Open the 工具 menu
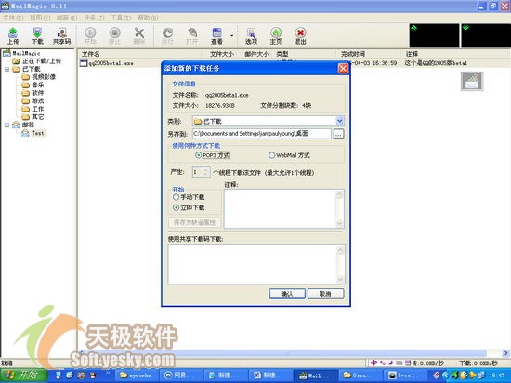This screenshot has width=511, height=383. click(x=121, y=18)
